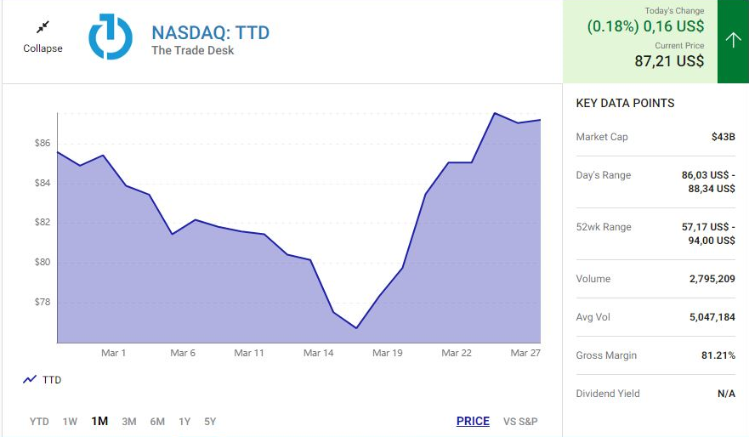Screen dimensions: 749x437
Task: Click the TTD legend line icon
Action: (30, 380)
